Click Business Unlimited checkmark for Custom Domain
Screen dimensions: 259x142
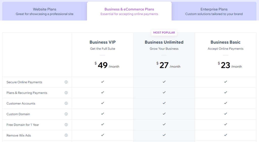coord(164,114)
